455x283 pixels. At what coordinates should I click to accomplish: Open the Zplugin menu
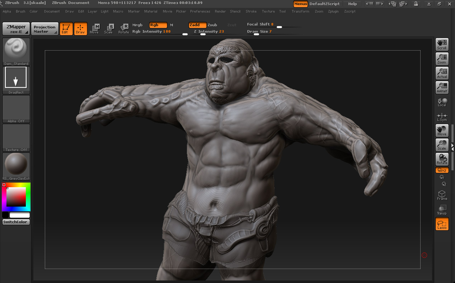pos(333,11)
